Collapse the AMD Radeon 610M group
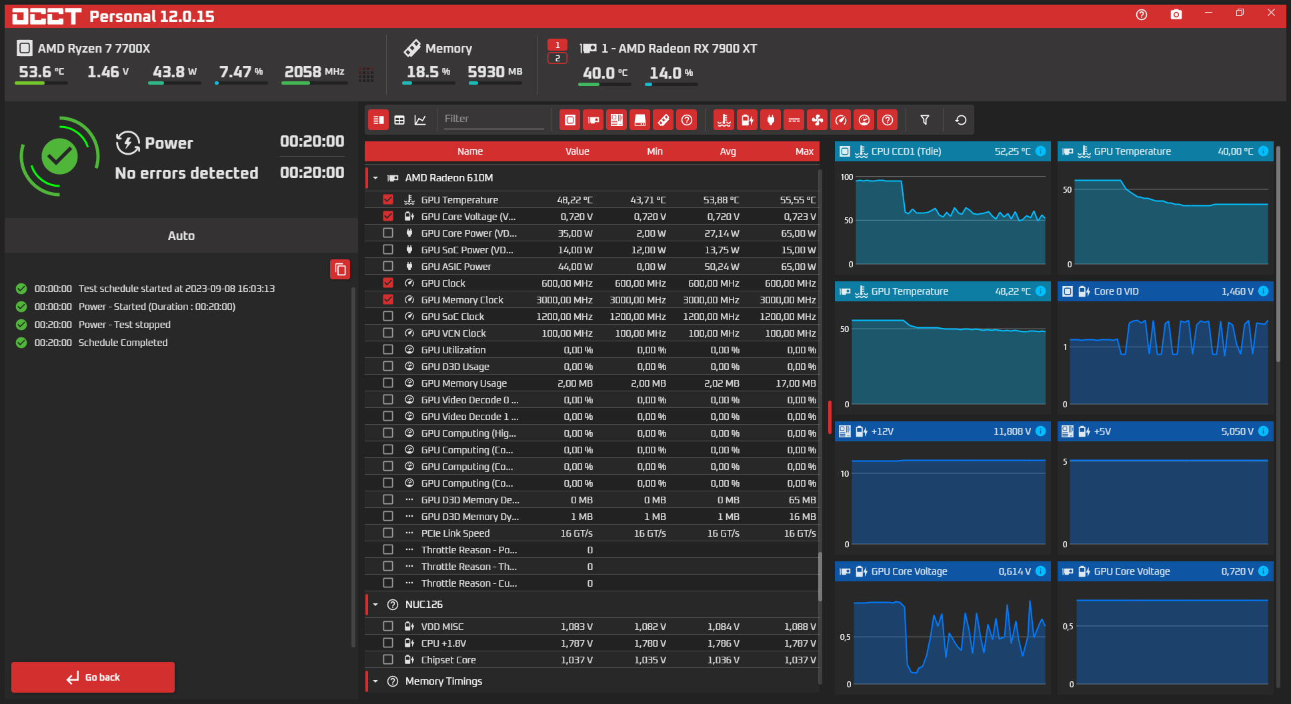This screenshot has width=1291, height=704. click(x=375, y=178)
